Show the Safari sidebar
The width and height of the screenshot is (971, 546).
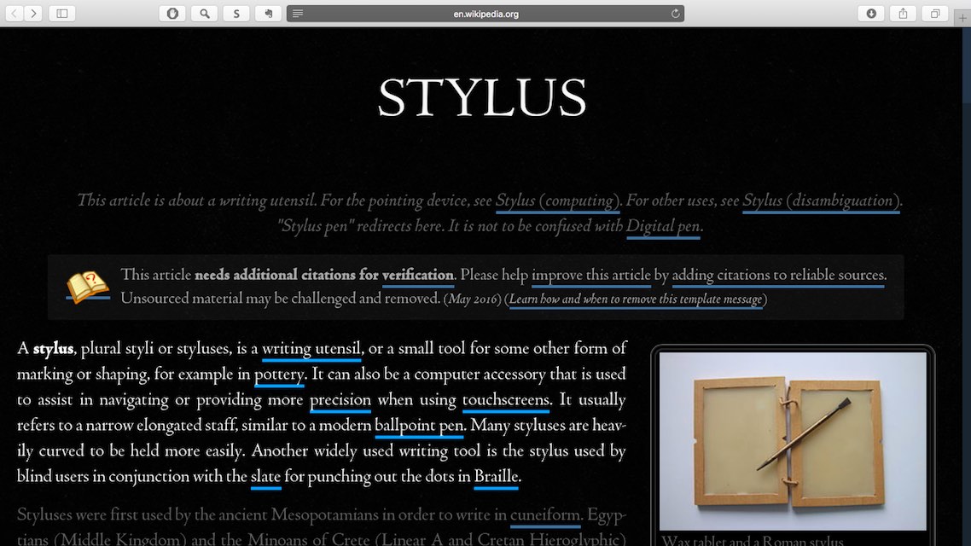point(62,14)
